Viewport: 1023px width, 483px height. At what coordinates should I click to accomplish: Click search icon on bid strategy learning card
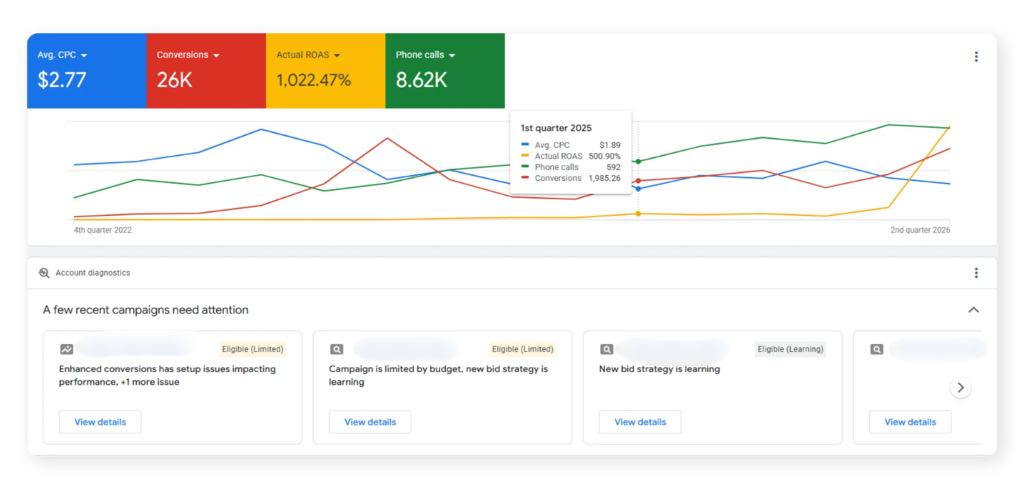click(x=607, y=349)
